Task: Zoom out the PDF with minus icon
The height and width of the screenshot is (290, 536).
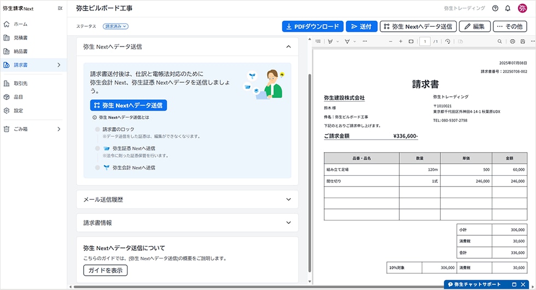Action: coord(389,42)
